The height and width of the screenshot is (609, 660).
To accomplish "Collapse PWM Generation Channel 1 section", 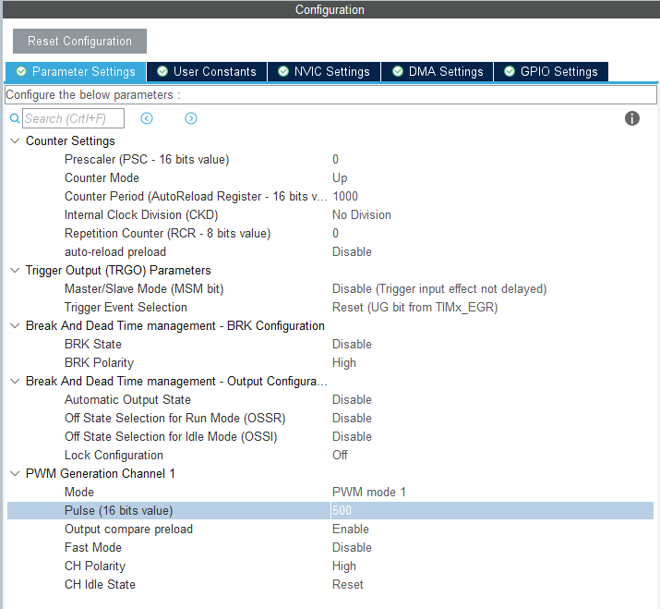I will click(15, 474).
